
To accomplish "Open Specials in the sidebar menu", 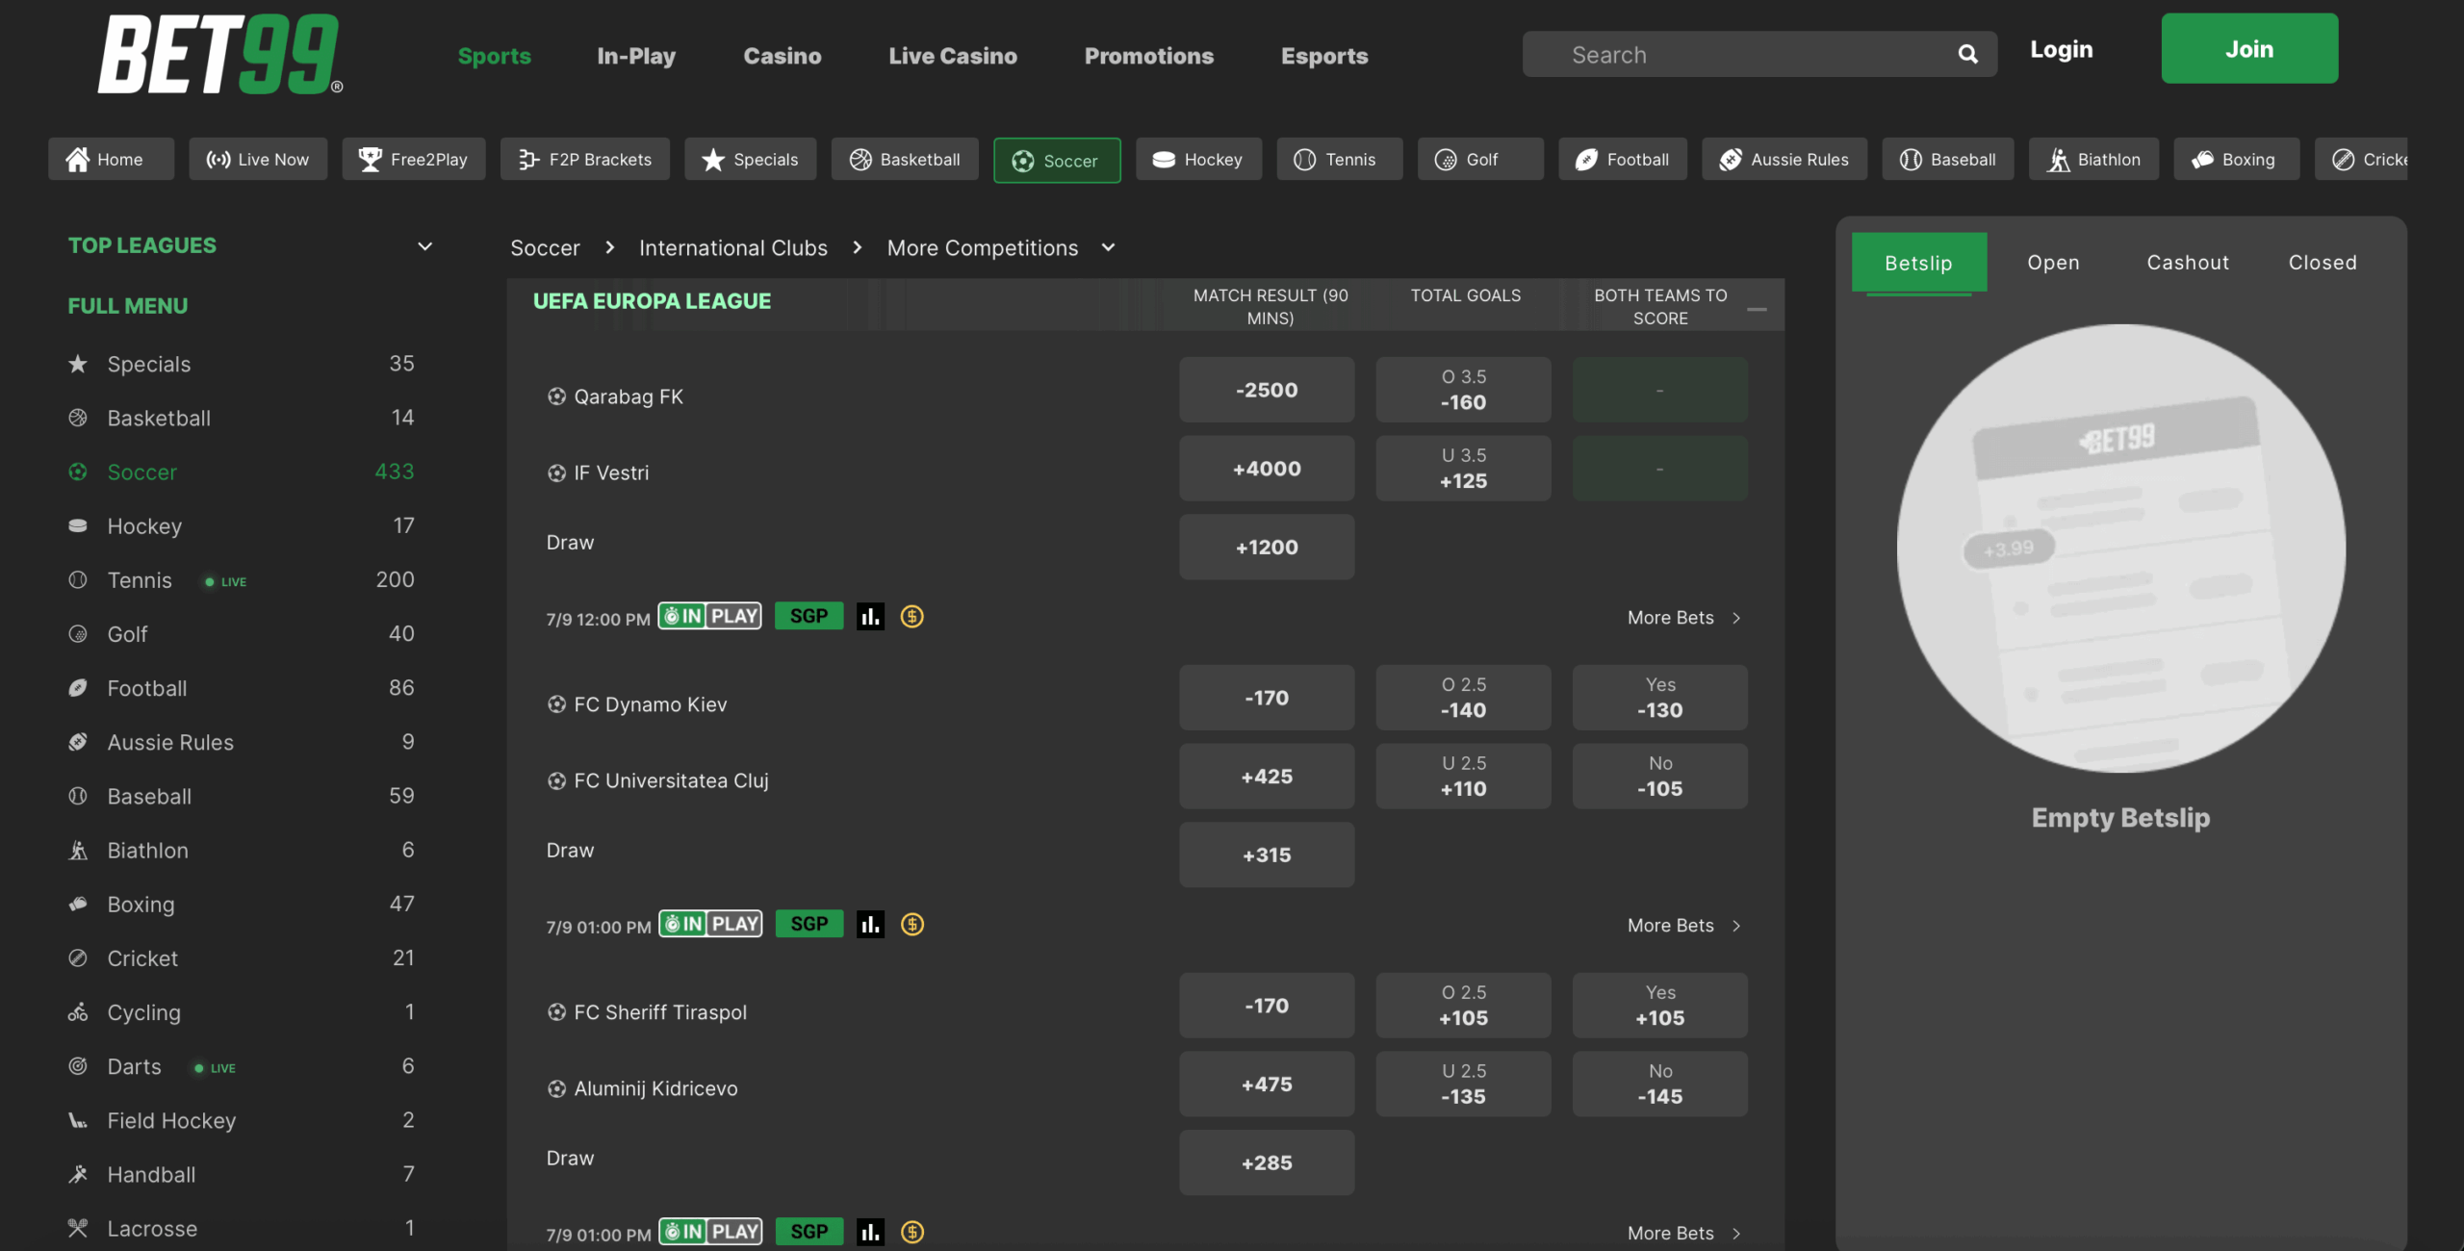I will (241, 364).
